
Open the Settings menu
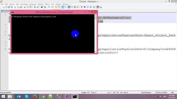(x=40, y=4)
